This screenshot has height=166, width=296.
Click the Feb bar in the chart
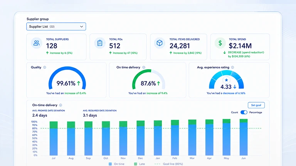coord(175,138)
